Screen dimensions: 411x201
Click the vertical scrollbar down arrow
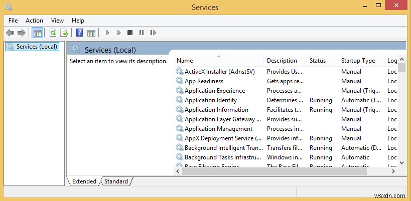pyautogui.click(x=402, y=162)
